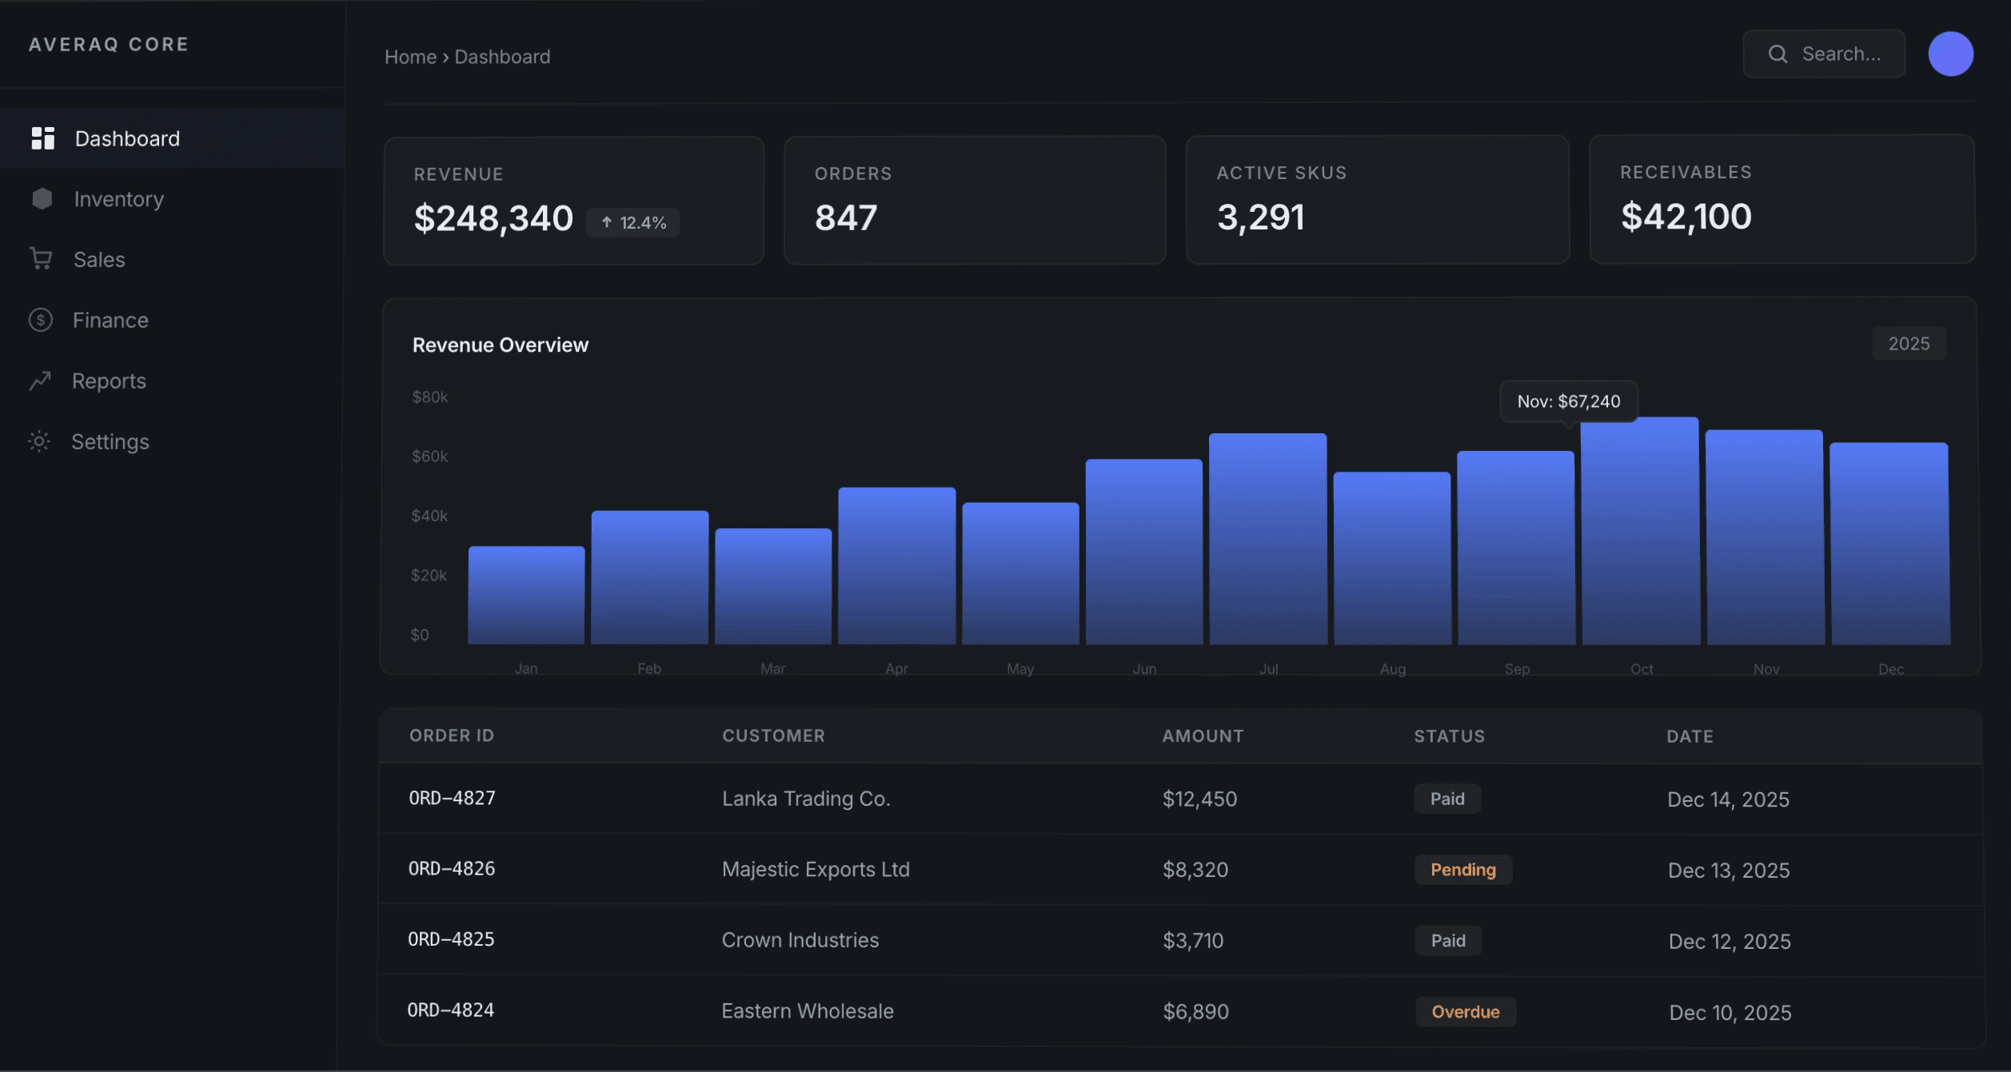Open the Dashboard menu item

click(173, 138)
